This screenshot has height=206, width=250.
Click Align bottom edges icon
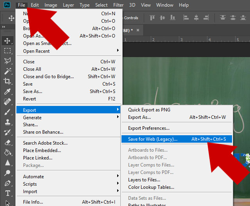click(x=172, y=18)
